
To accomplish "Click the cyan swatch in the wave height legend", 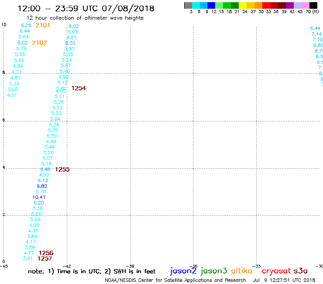I will (x=196, y=5).
